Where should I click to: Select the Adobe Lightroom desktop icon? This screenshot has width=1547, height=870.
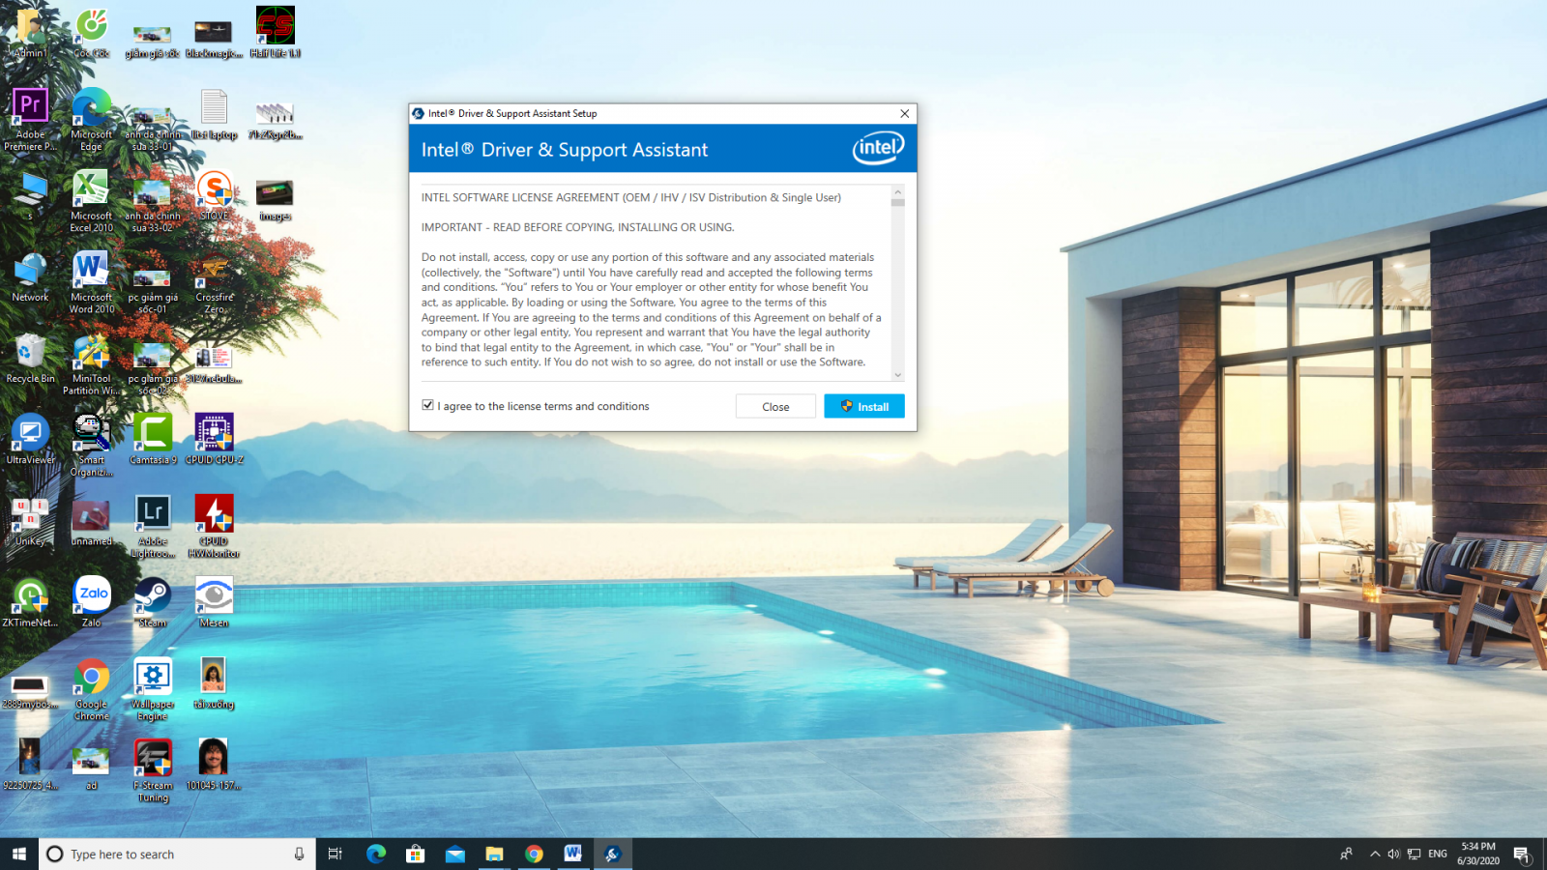[153, 527]
